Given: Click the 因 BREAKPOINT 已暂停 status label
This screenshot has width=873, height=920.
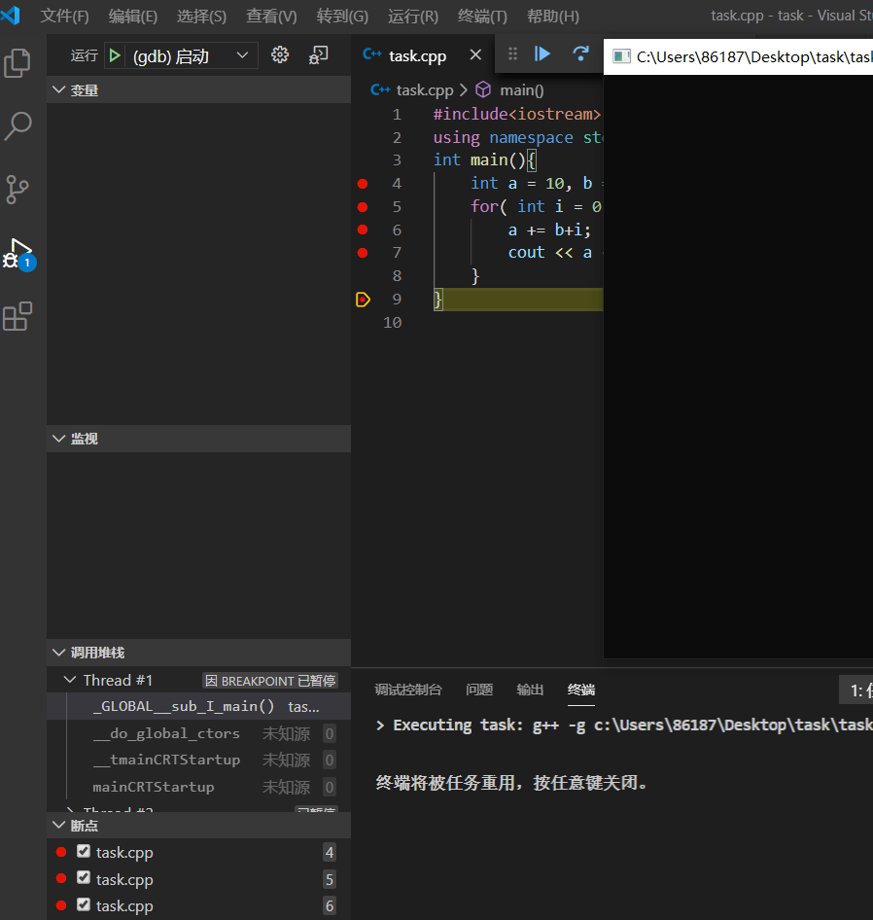Looking at the screenshot, I should (270, 681).
